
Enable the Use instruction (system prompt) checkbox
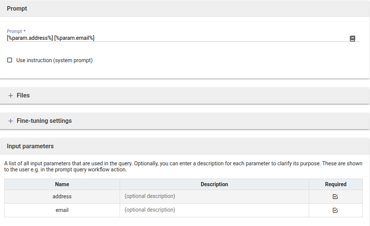(10, 60)
